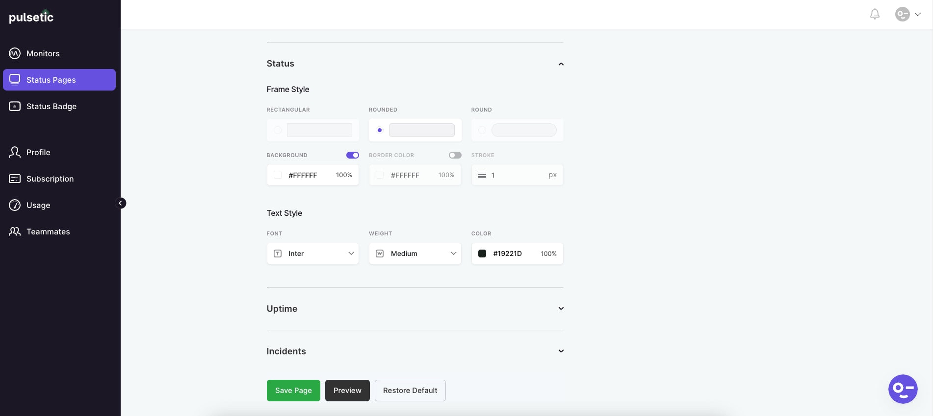
Task: Click the Subscription card icon
Action: [x=15, y=179]
